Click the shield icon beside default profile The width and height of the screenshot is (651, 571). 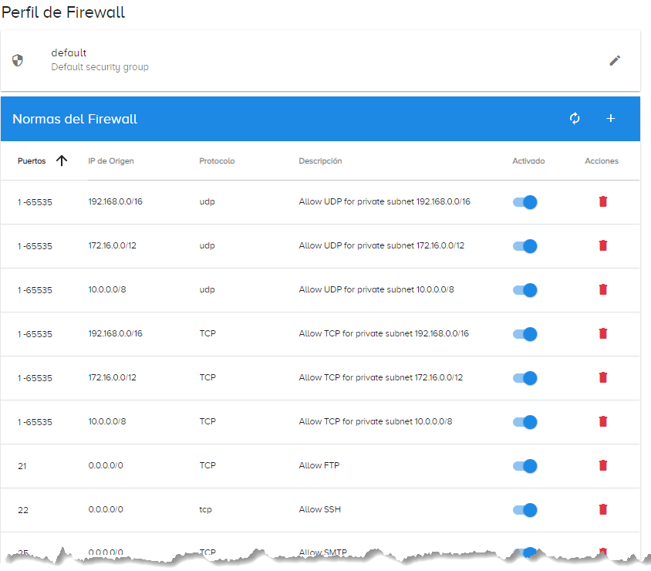pos(18,61)
